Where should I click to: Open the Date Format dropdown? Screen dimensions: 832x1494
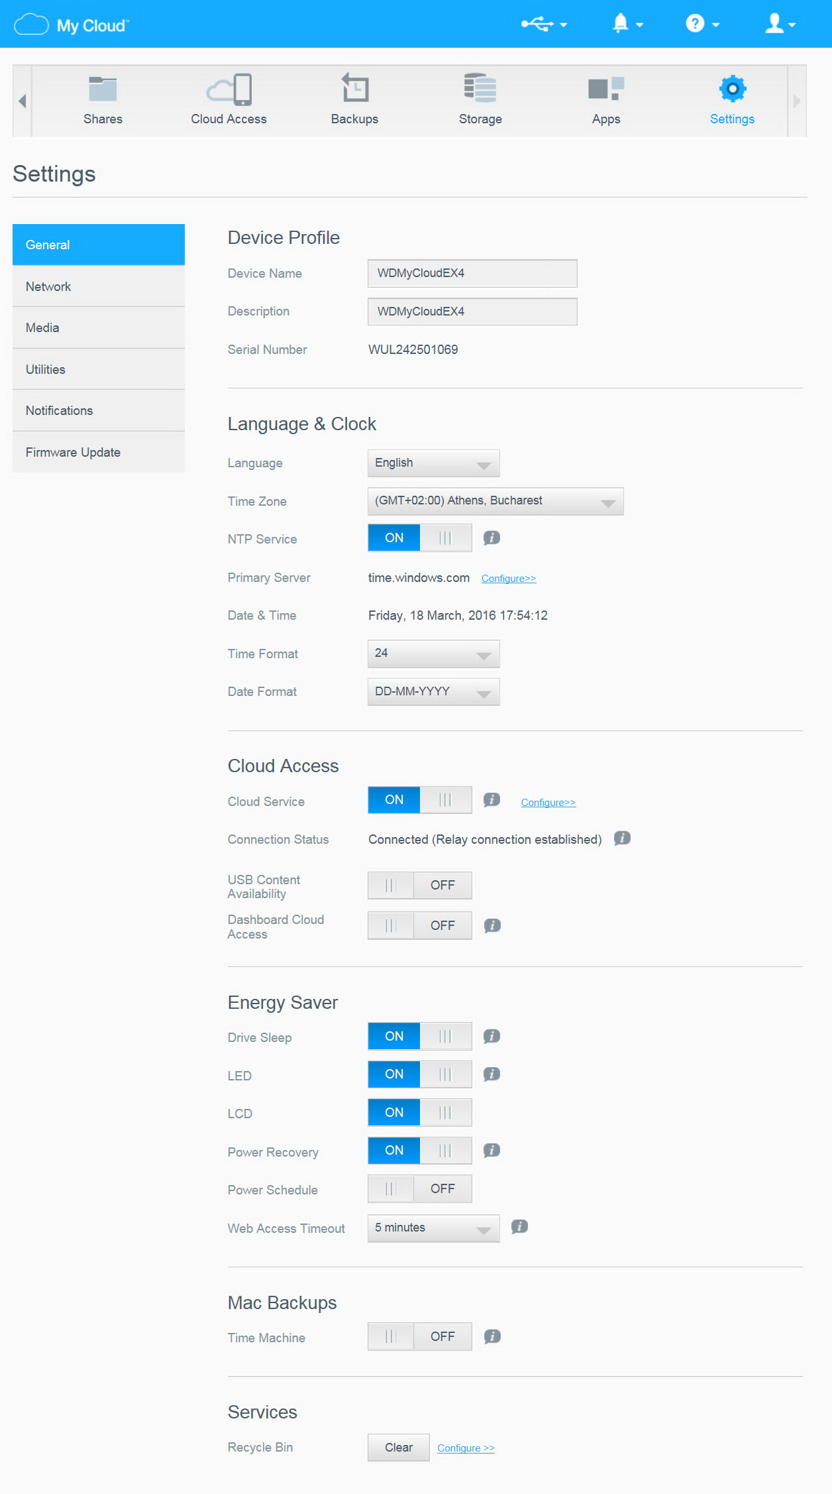[x=434, y=691]
